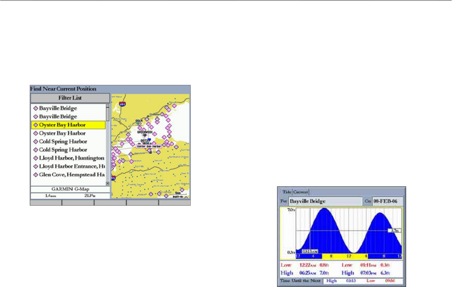Click the blue boat position marker on map
Image resolution: width=452 pixels, height=287 pixels.
click(149, 140)
